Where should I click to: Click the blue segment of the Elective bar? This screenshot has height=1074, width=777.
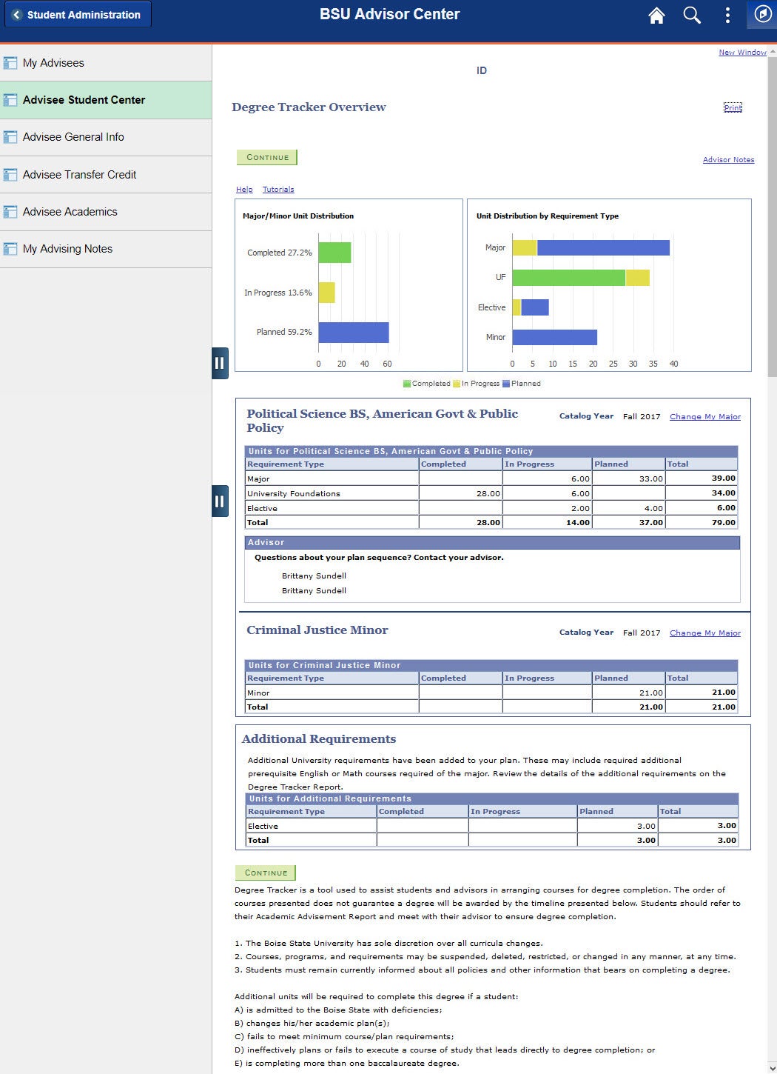point(535,307)
